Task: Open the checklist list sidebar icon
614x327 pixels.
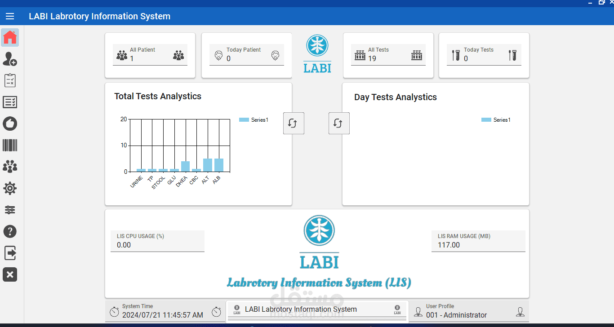Action: [x=10, y=102]
